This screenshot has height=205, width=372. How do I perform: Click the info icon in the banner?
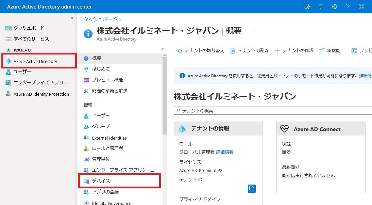click(x=182, y=76)
